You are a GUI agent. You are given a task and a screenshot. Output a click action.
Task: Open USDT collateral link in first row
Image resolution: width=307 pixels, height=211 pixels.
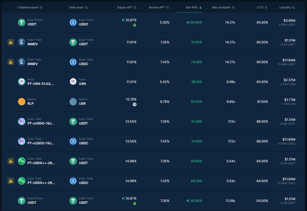coord(32,24)
